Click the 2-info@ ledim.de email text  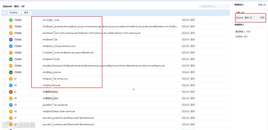click(68, 53)
